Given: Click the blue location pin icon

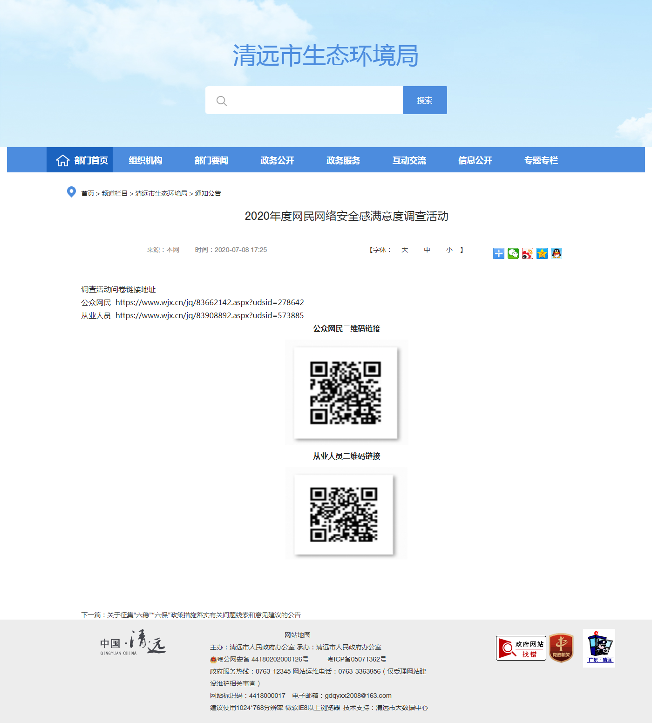Looking at the screenshot, I should coord(71,192).
